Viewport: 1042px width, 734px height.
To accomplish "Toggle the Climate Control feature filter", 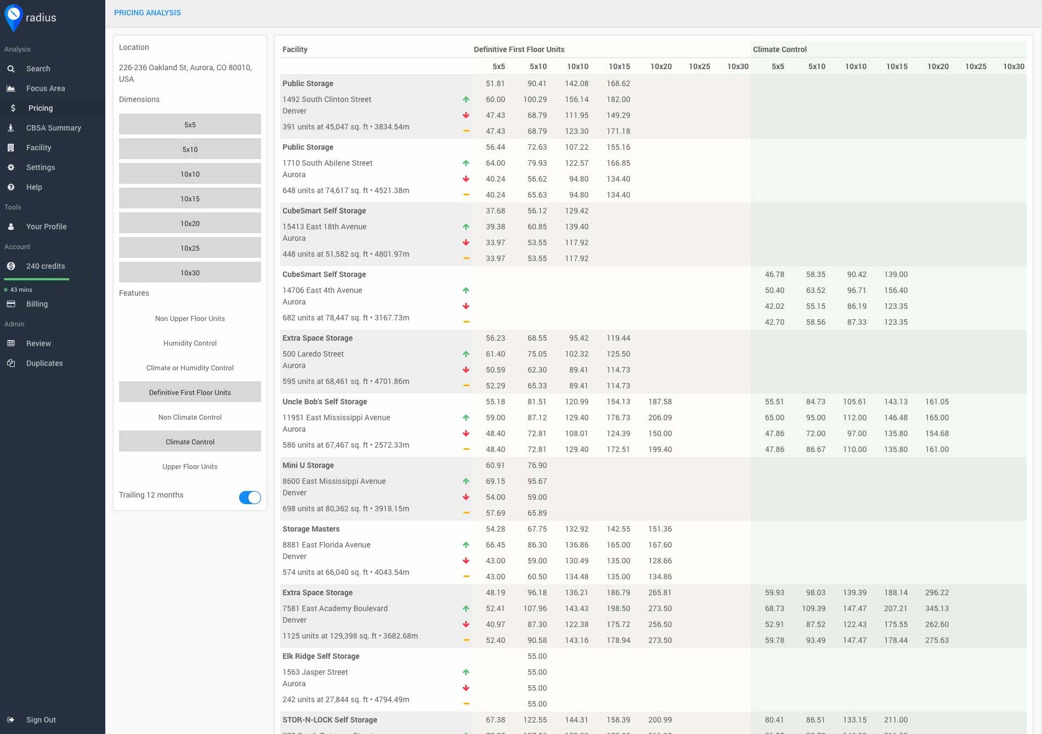I will (x=190, y=442).
